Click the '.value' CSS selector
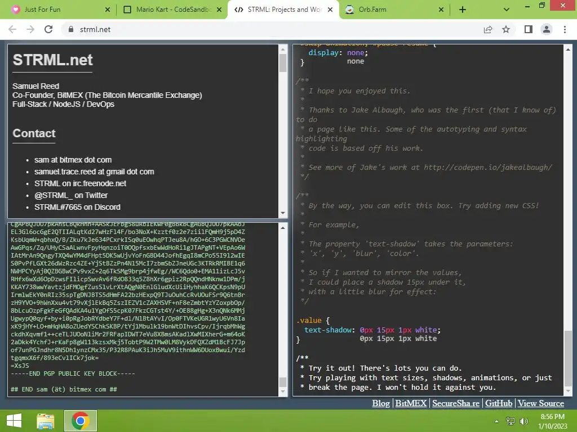The width and height of the screenshot is (577, 432). click(x=309, y=320)
